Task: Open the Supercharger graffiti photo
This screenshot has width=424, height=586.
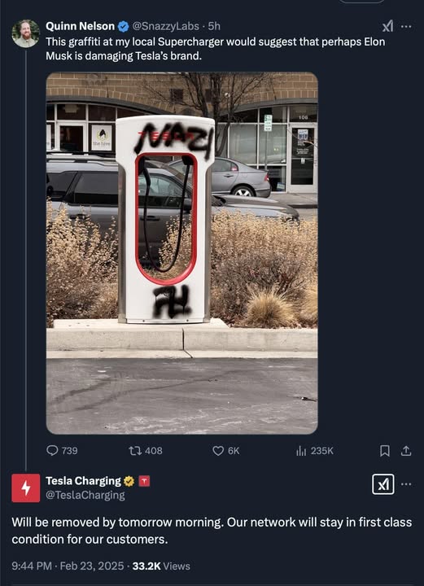Action: (x=182, y=253)
